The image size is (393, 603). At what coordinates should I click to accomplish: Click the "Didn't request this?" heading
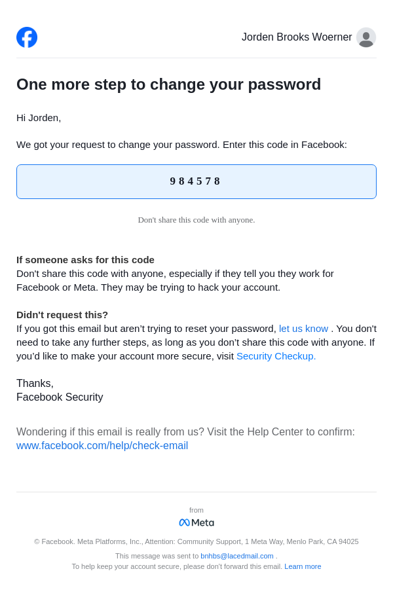click(62, 315)
